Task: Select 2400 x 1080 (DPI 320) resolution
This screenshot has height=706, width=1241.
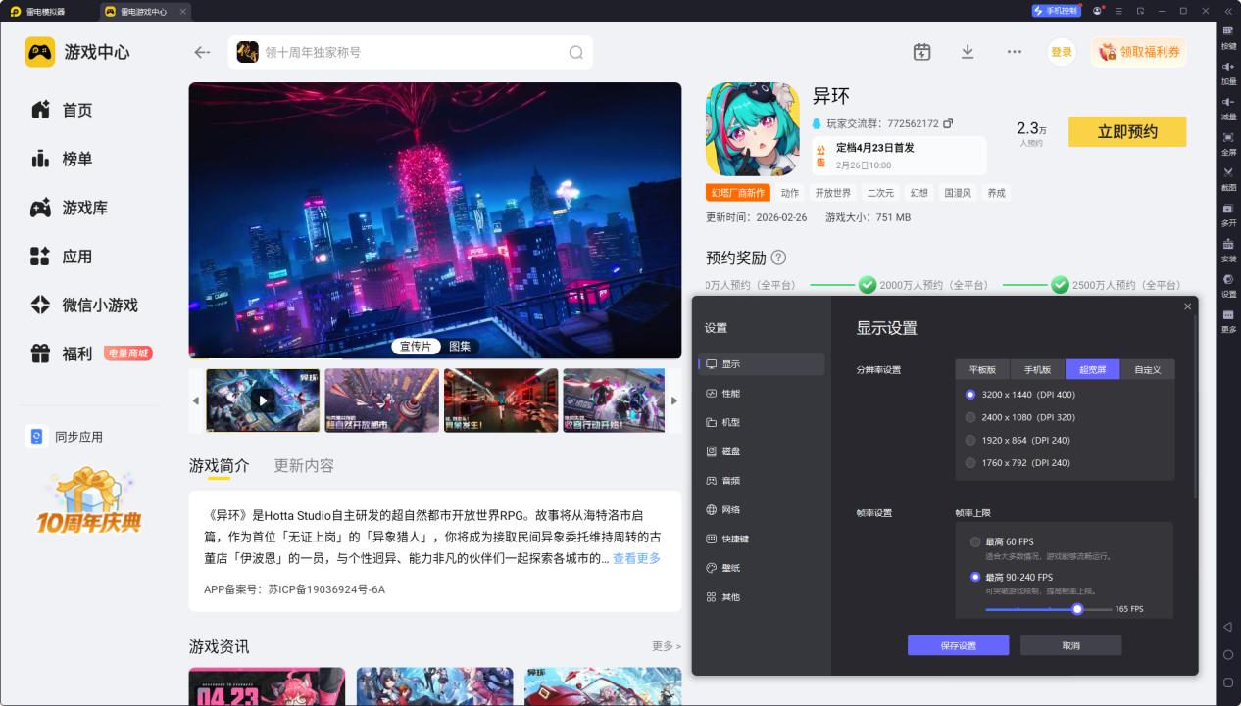Action: click(1019, 417)
